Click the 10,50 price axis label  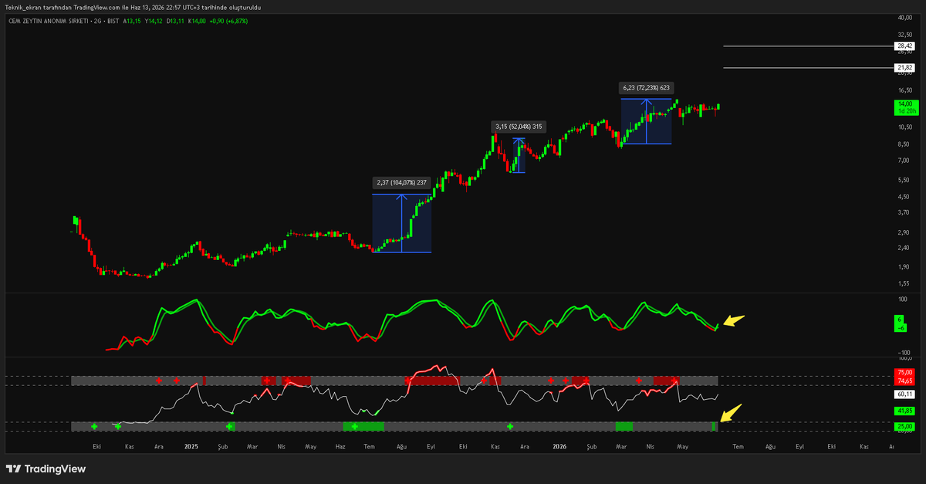(904, 127)
